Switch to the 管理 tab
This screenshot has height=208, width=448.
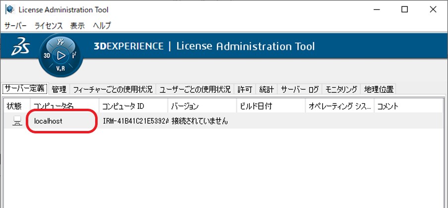tap(59, 89)
